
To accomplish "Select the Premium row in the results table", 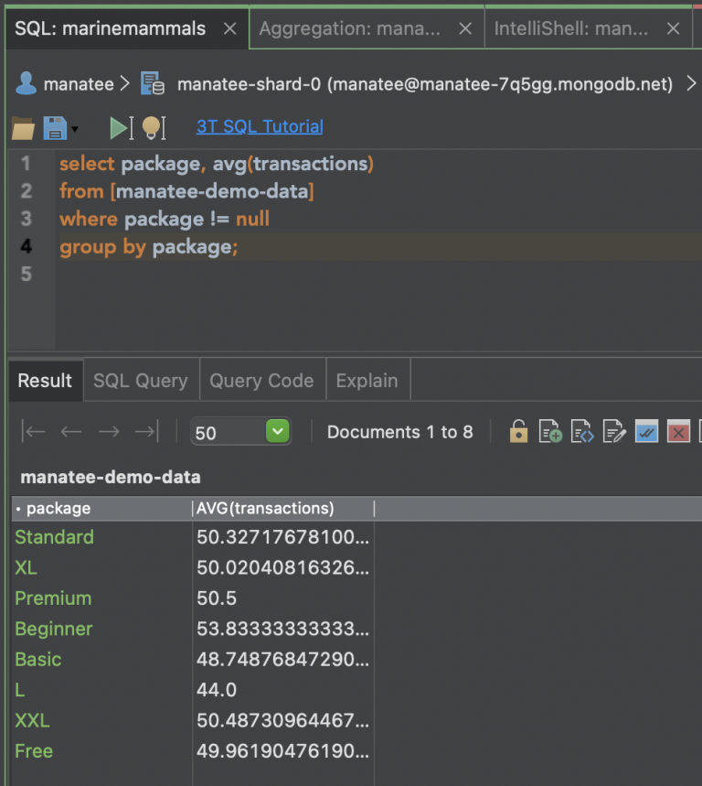I will [52, 598].
